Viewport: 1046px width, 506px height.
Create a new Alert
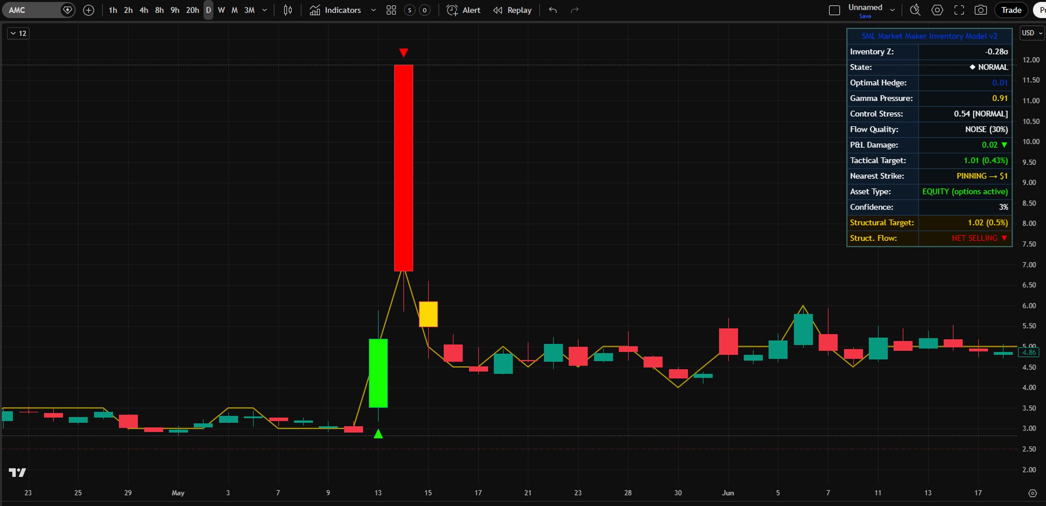coord(463,10)
